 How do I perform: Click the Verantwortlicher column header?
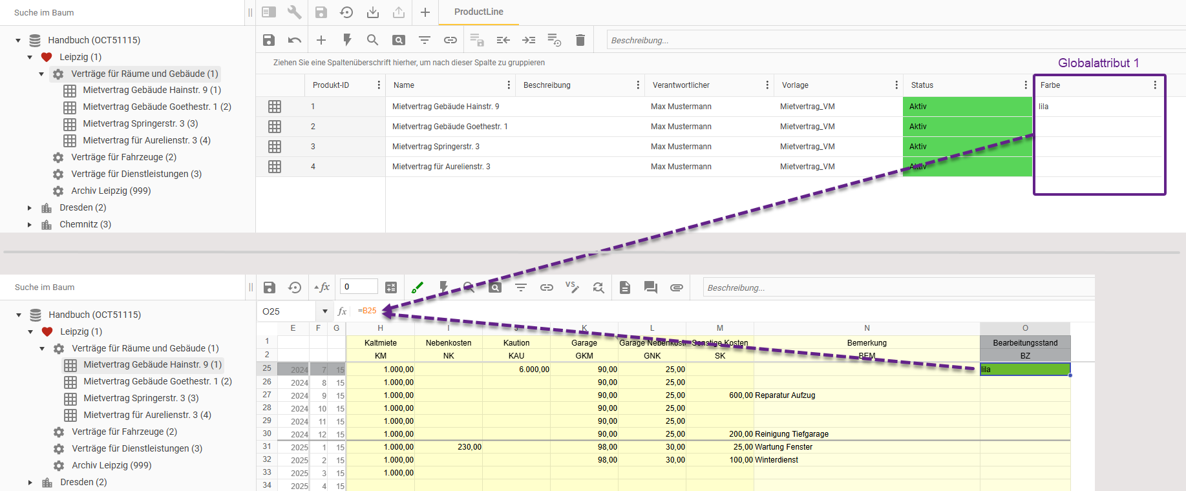(x=681, y=85)
